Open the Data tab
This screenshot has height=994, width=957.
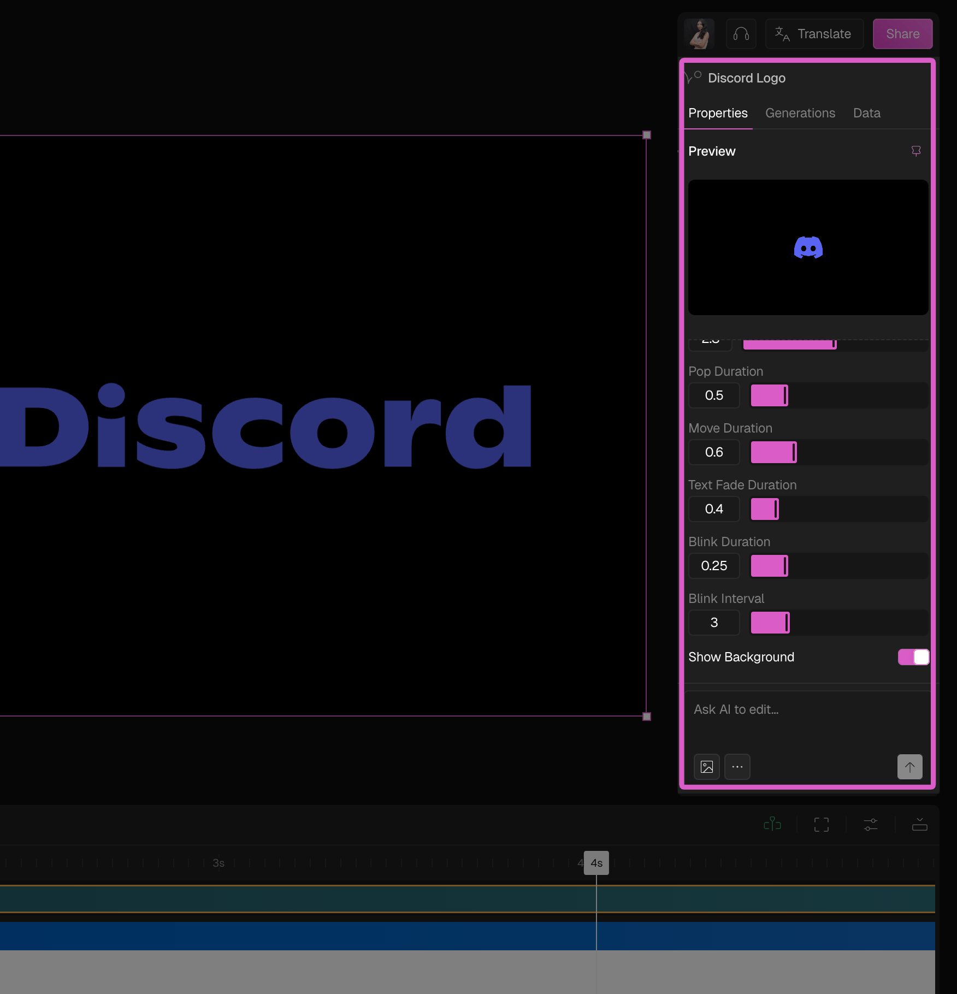[867, 113]
